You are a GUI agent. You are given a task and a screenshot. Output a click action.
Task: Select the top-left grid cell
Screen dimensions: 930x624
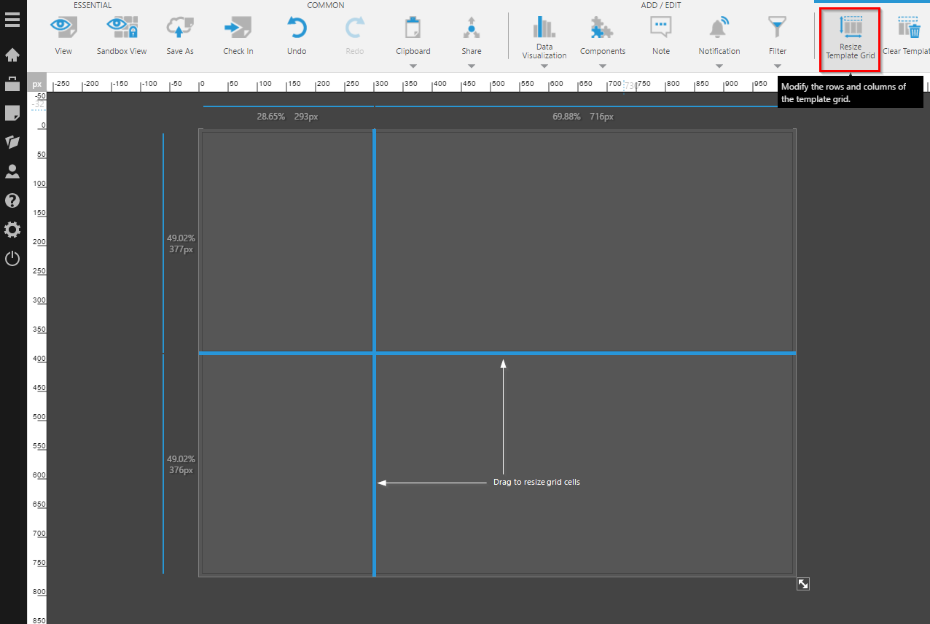(x=286, y=241)
